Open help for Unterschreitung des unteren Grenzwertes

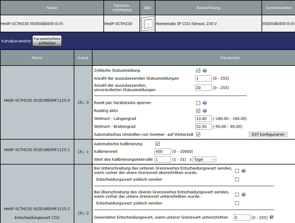pyautogui.click(x=244, y=171)
